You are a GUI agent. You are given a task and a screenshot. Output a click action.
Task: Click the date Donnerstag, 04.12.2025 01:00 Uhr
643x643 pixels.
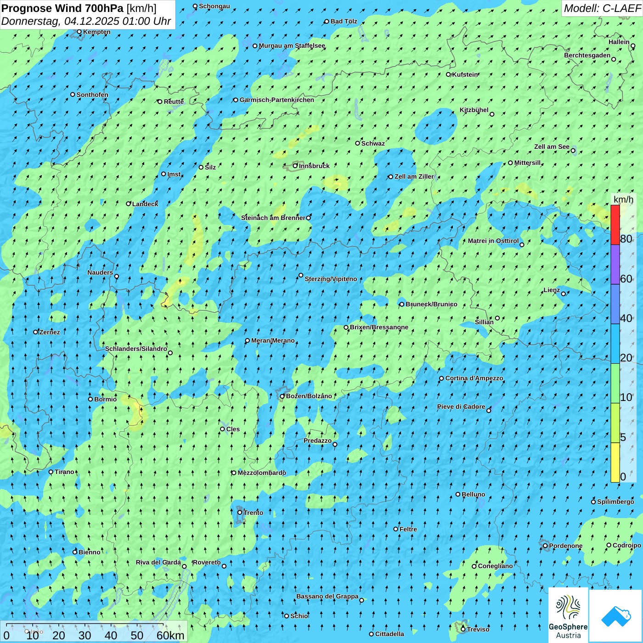pos(86,21)
